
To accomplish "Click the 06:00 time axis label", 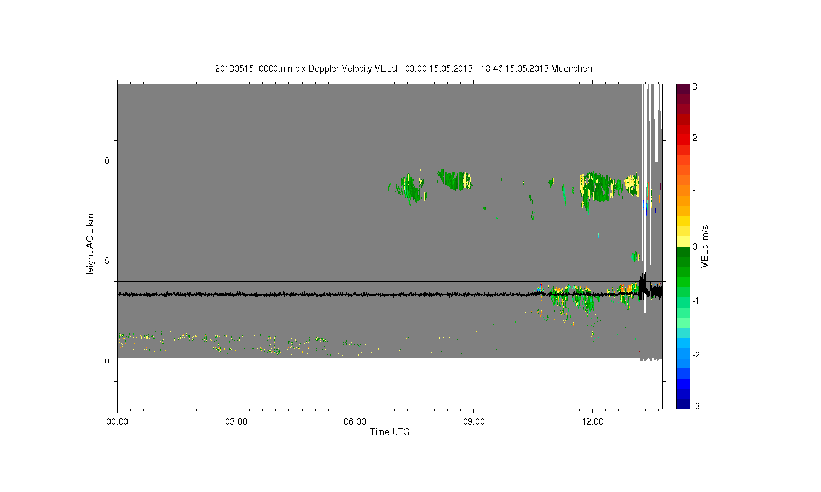I will (355, 422).
